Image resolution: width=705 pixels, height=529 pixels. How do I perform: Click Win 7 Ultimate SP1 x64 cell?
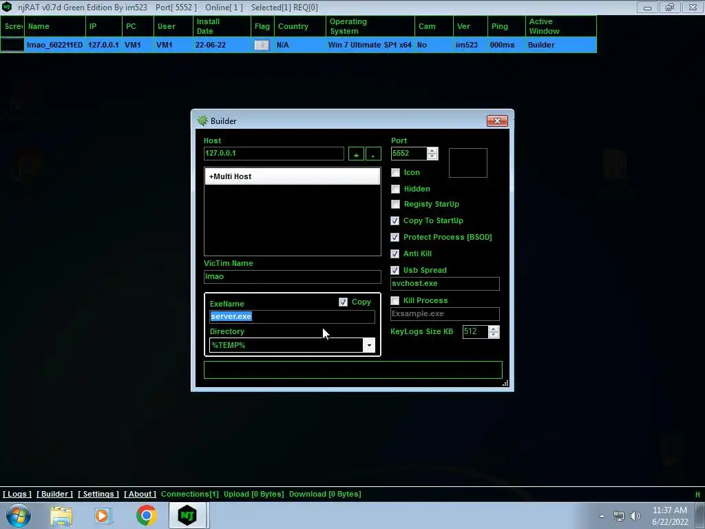point(370,45)
